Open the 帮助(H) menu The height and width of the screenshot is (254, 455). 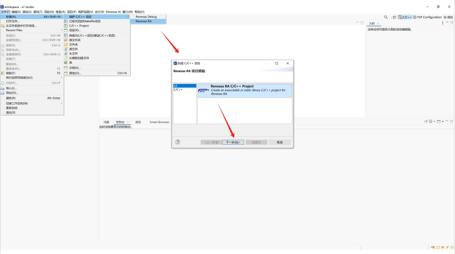pyautogui.click(x=139, y=12)
